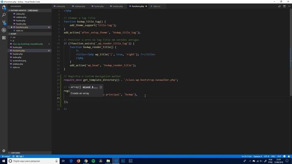Change PHP language mode in status bar
Screen dimensions: 292x164
tap(279, 156)
